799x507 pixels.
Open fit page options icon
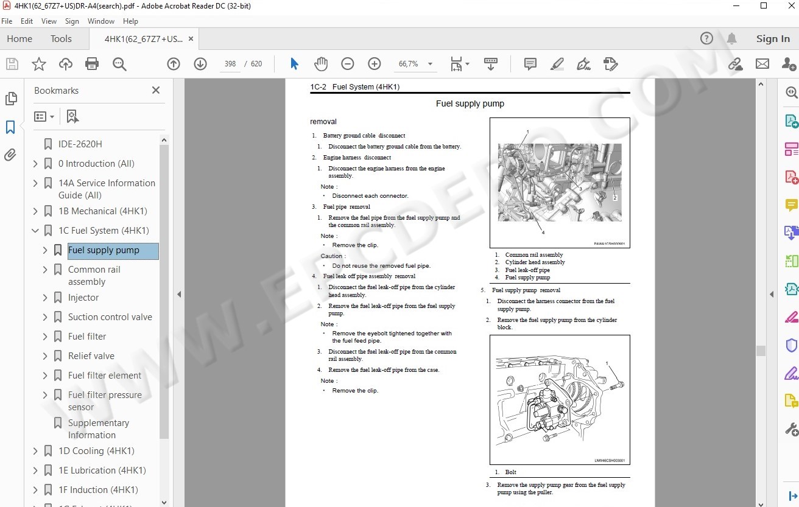(x=460, y=64)
